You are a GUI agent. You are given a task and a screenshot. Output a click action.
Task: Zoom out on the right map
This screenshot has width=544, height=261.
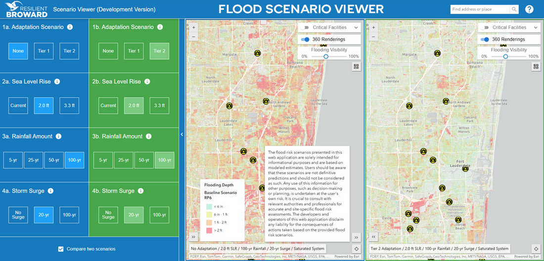pyautogui.click(x=373, y=37)
